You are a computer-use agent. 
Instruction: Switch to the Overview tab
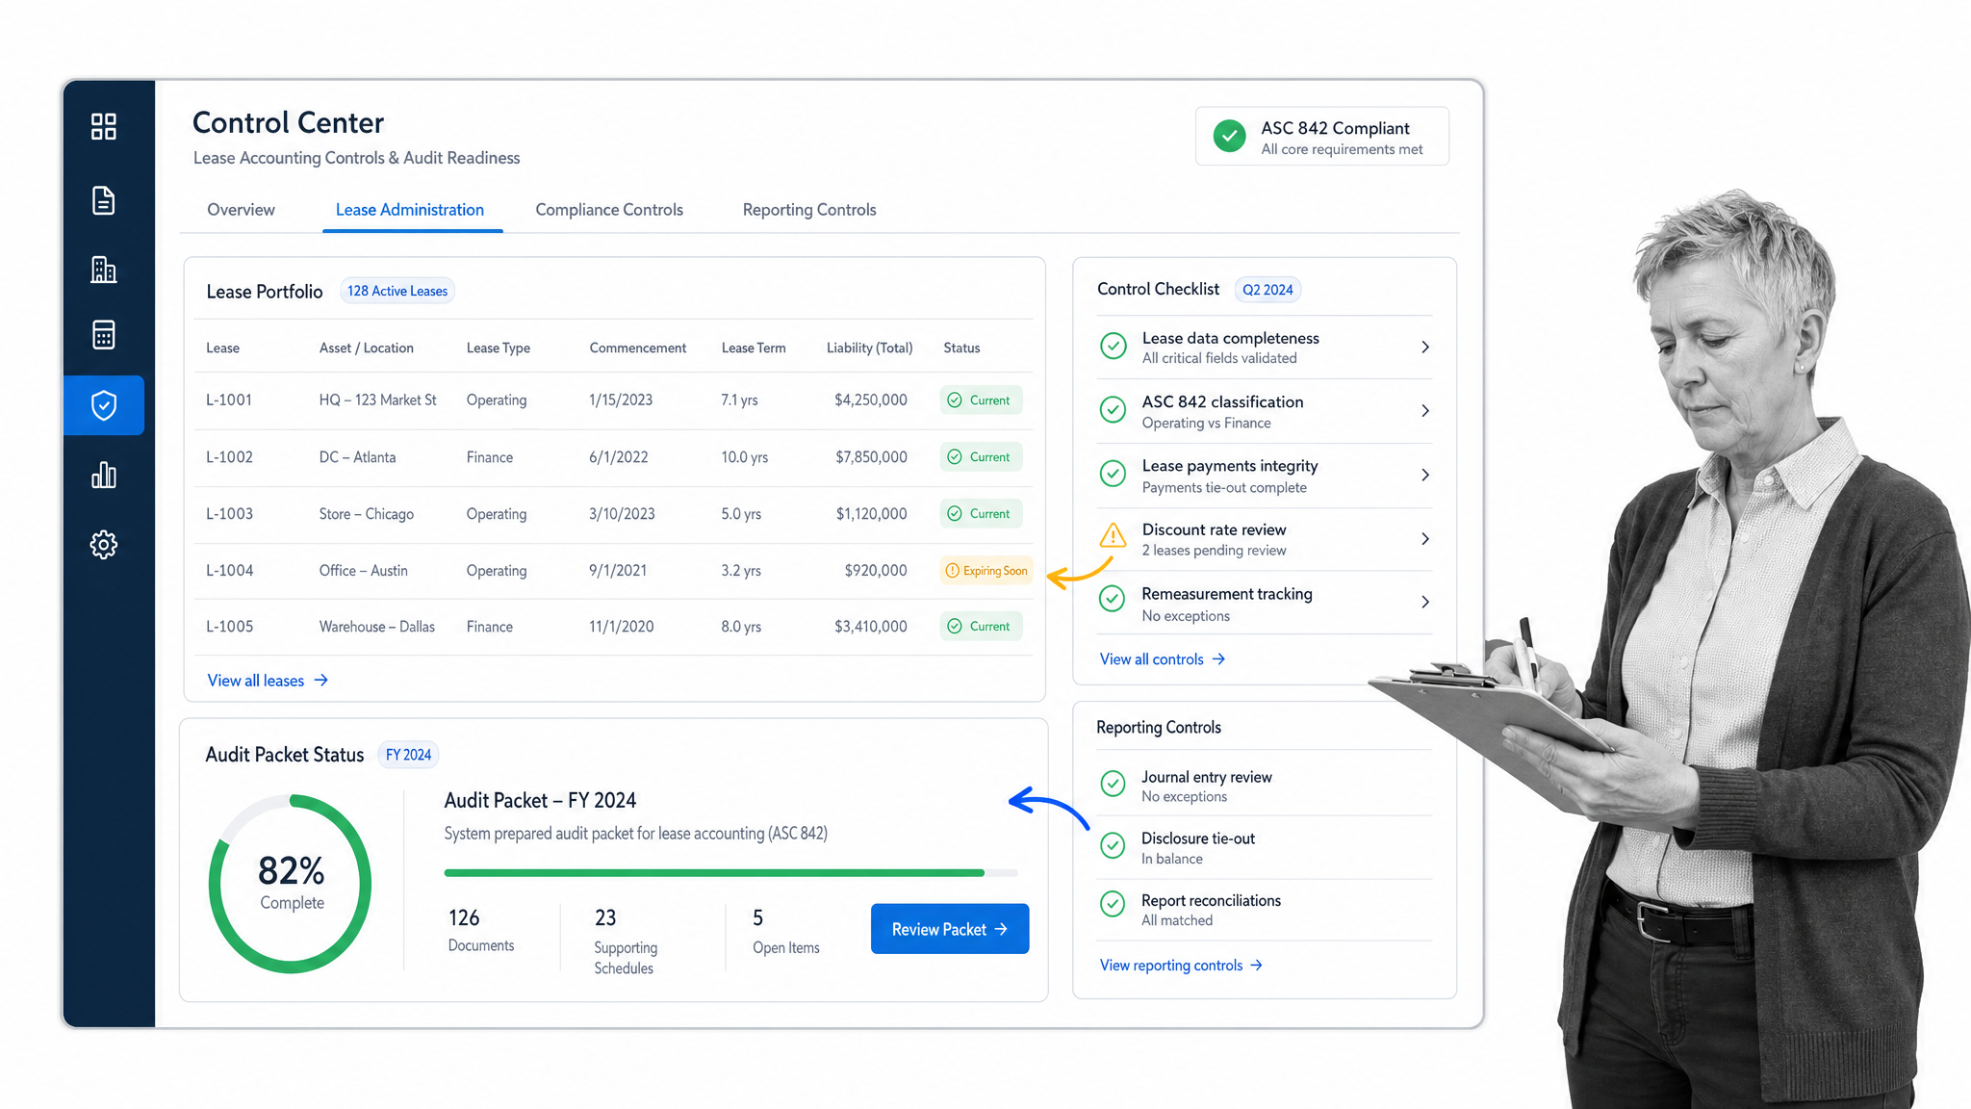click(x=241, y=210)
